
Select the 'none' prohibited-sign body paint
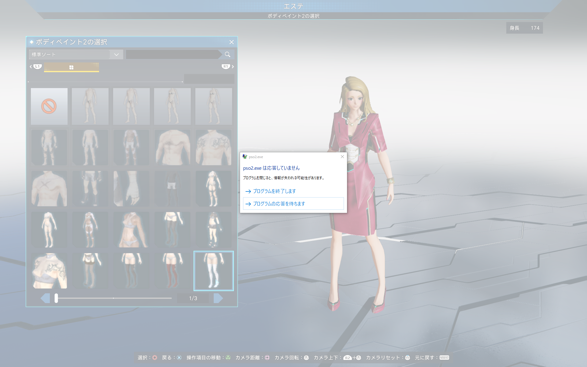tap(49, 106)
